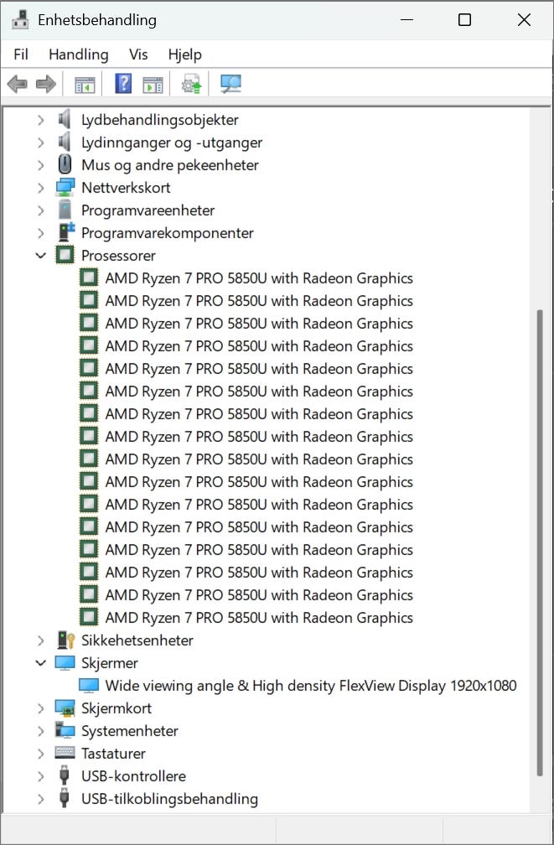
Task: Expand the Programvareenheter node
Action: [41, 210]
